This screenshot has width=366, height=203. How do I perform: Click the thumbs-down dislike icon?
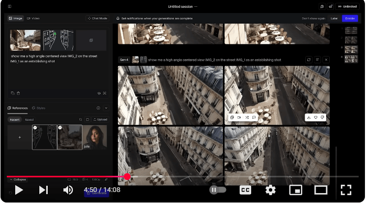[x=322, y=118]
